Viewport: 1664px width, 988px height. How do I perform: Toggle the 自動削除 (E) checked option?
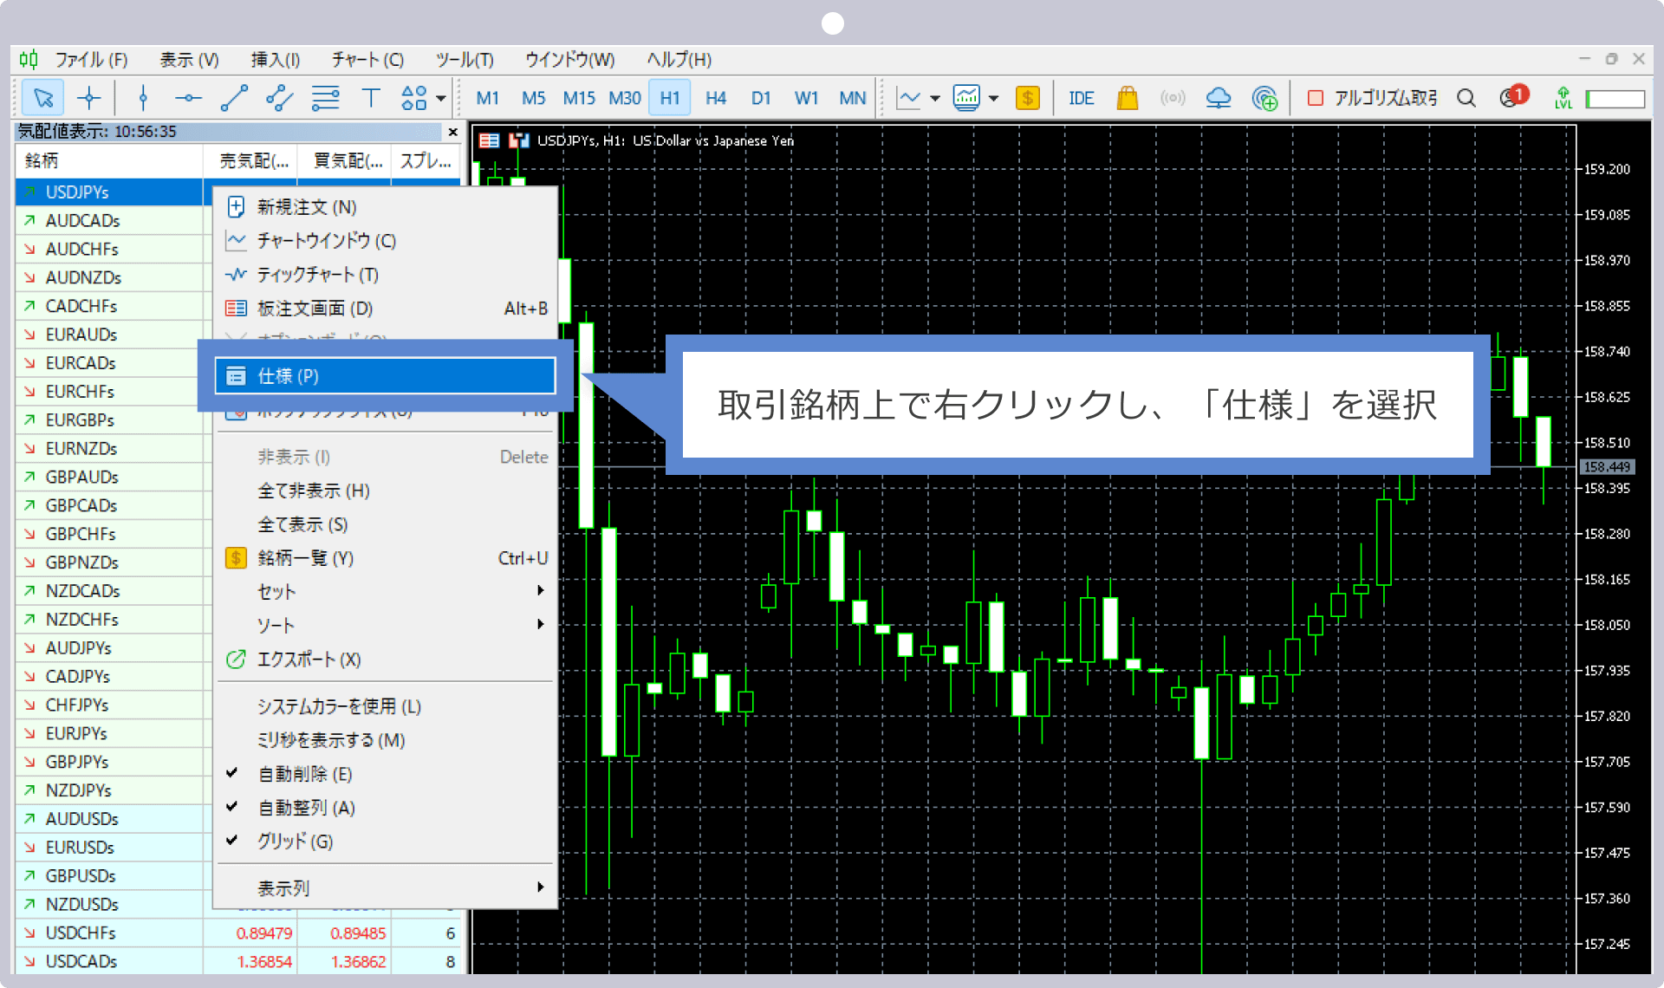click(x=385, y=774)
